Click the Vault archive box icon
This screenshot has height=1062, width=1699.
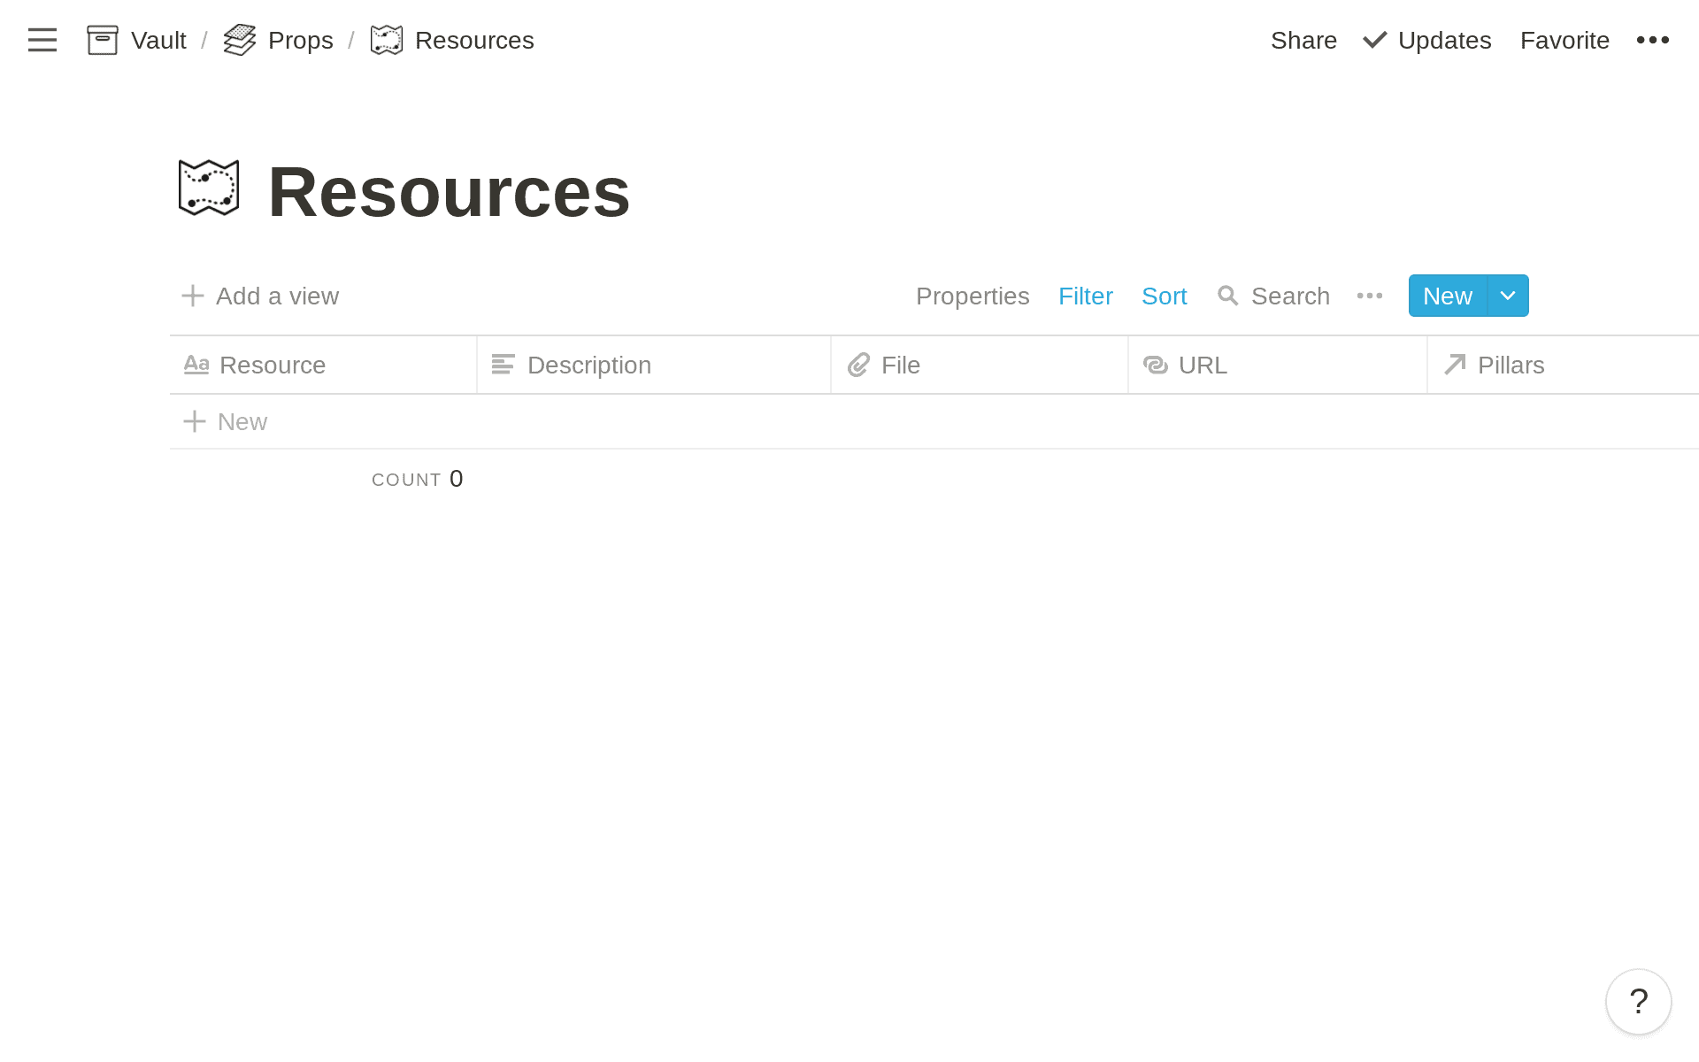pyautogui.click(x=103, y=40)
